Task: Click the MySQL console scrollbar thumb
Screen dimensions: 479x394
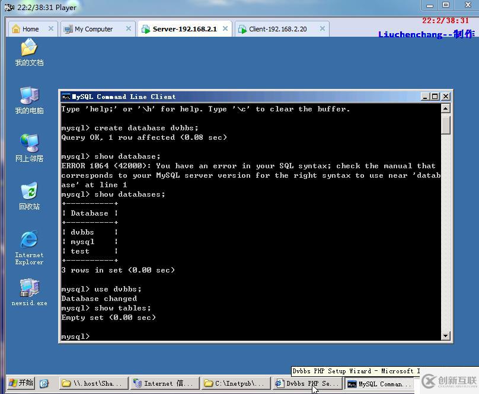Action: (446, 124)
